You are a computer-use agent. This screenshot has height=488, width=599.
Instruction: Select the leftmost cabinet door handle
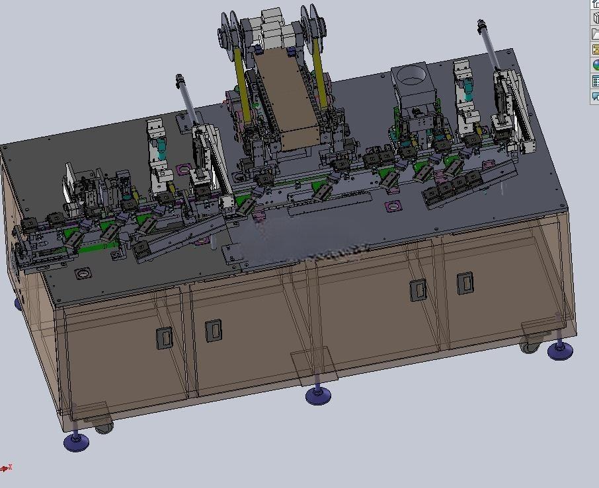coord(164,338)
